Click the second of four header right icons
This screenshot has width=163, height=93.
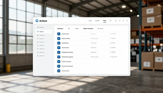(x=120, y=21)
